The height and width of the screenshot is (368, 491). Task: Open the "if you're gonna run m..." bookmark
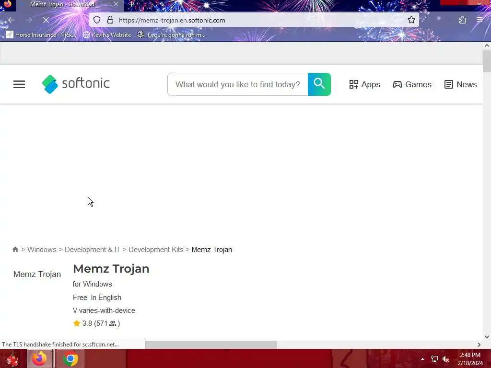(x=171, y=34)
